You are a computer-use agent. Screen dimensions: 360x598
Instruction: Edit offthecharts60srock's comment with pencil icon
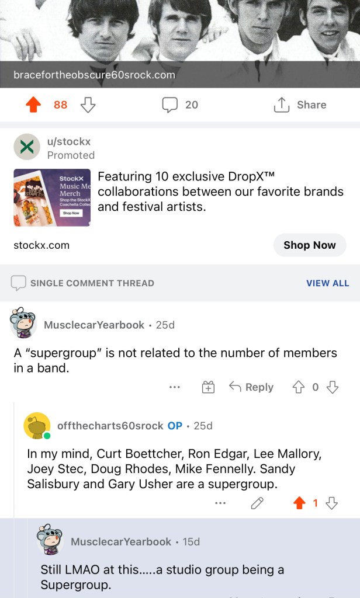(x=257, y=503)
